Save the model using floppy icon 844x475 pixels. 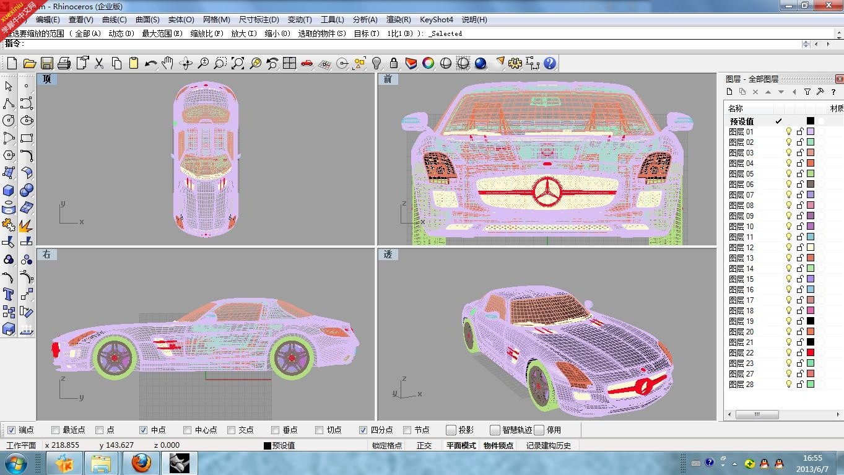click(x=46, y=63)
